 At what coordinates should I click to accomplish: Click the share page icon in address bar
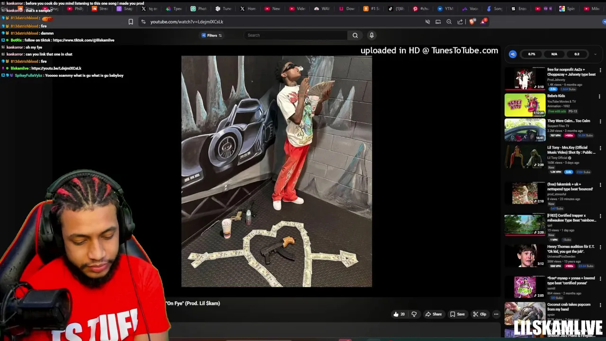point(460,21)
